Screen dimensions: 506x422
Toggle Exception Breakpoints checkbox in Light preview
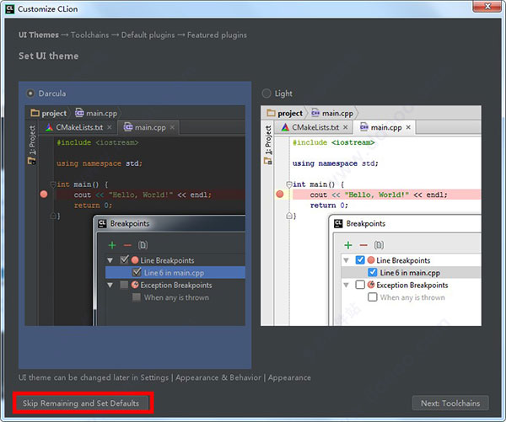click(360, 285)
